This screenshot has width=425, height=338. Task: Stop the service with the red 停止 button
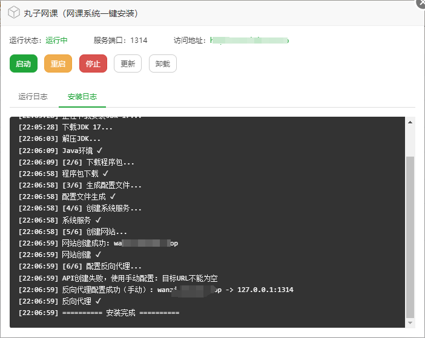pyautogui.click(x=93, y=63)
